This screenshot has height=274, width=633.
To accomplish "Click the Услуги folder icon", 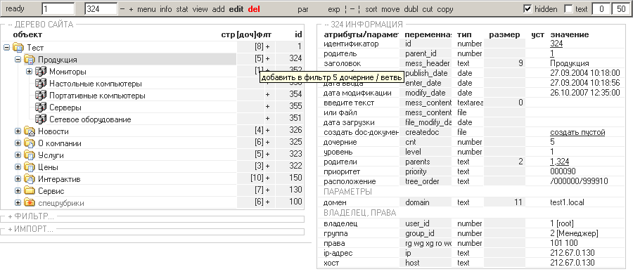I will [30, 155].
